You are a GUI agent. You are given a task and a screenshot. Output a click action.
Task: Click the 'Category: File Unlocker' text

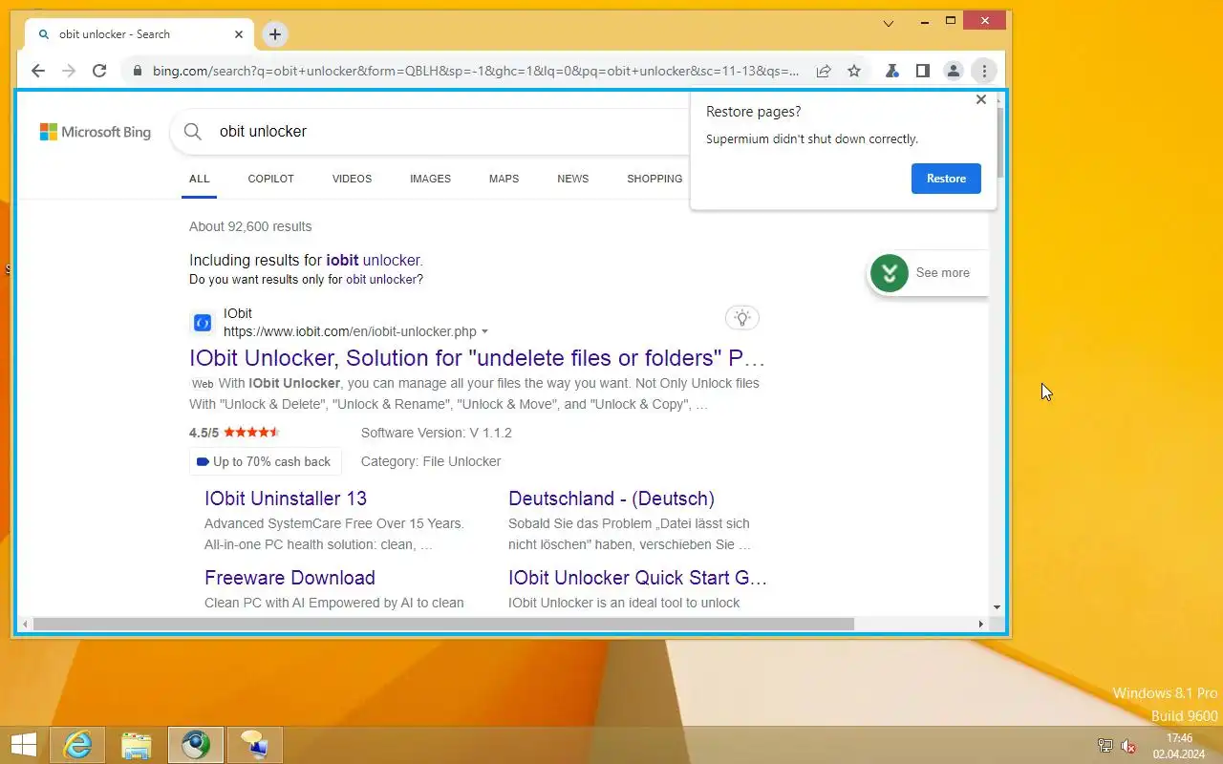coord(431,461)
